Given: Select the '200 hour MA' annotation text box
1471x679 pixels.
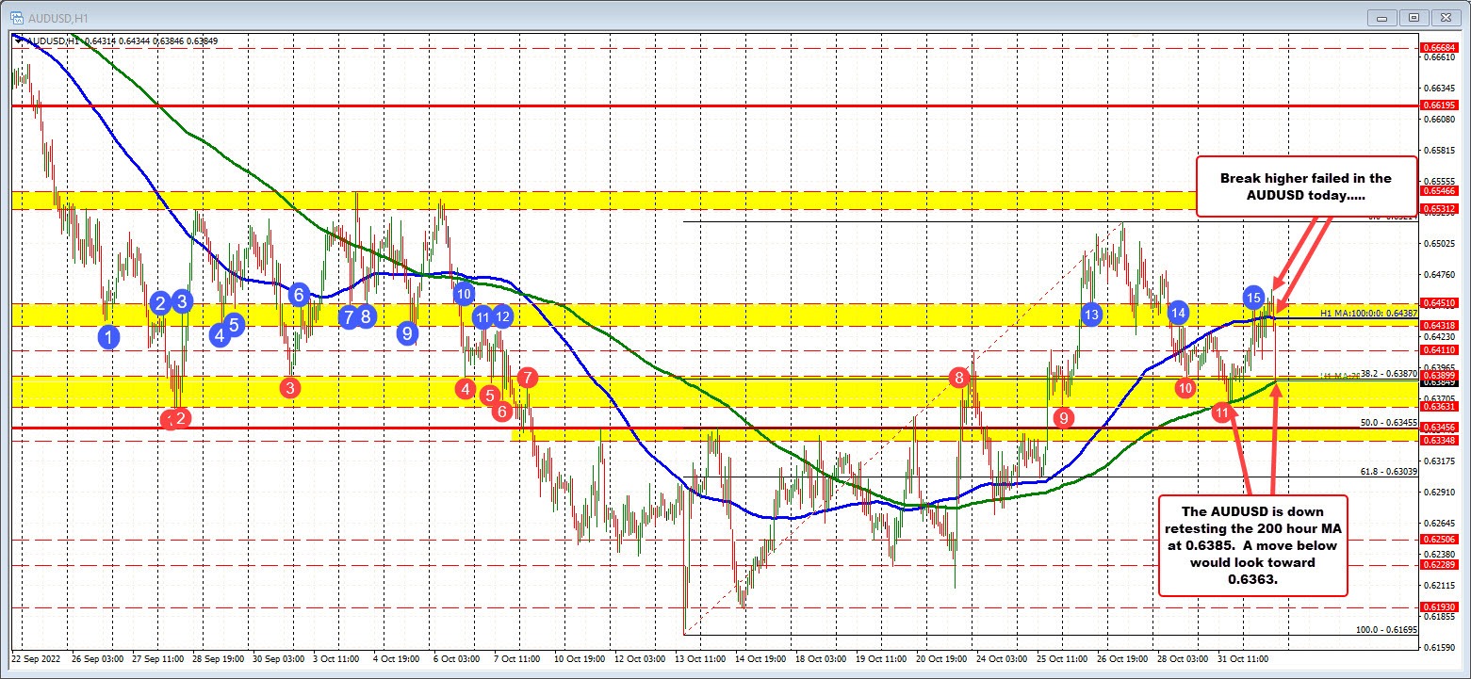Looking at the screenshot, I should (x=1252, y=545).
